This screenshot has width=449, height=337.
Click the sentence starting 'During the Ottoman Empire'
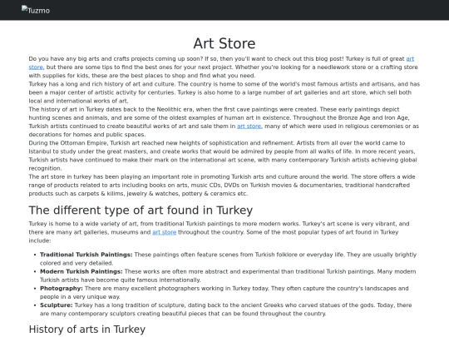pos(162,143)
